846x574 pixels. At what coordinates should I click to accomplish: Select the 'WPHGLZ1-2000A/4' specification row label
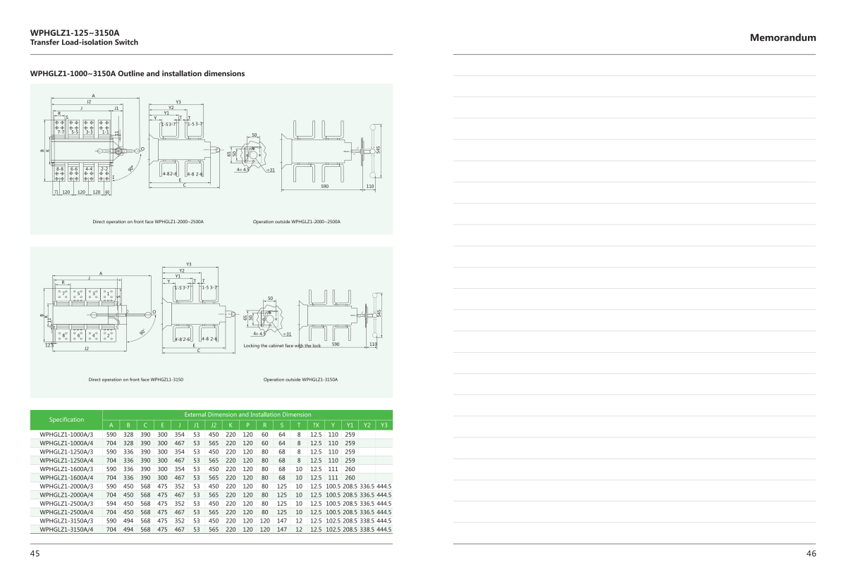66,494
